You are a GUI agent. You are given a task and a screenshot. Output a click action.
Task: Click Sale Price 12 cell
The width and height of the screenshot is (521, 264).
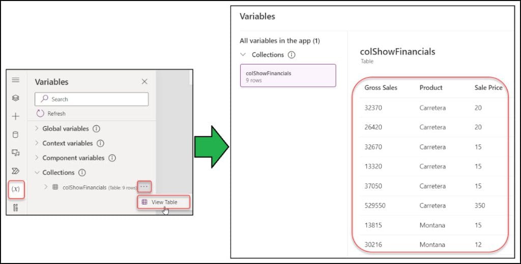pos(478,245)
